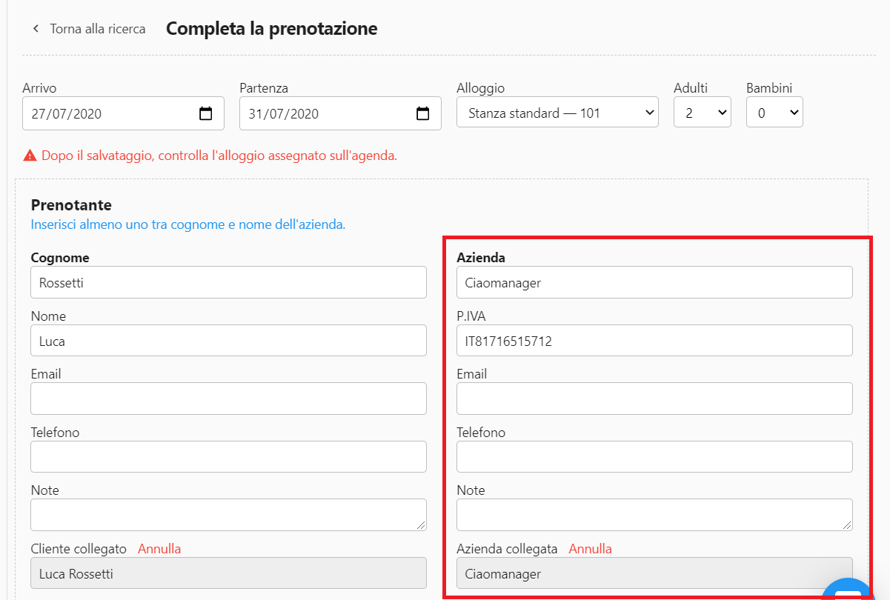This screenshot has width=890, height=600.
Task: Expand the Alloggio room dropdown
Action: coord(557,113)
